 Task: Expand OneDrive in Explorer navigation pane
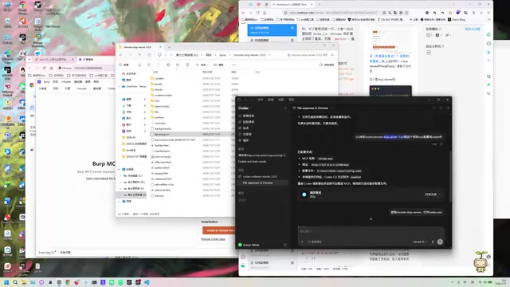(119, 87)
